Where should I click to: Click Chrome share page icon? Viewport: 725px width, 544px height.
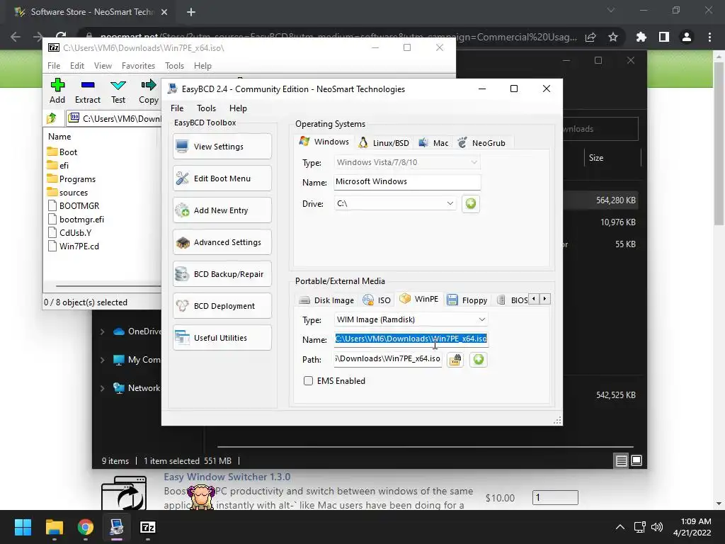click(590, 37)
